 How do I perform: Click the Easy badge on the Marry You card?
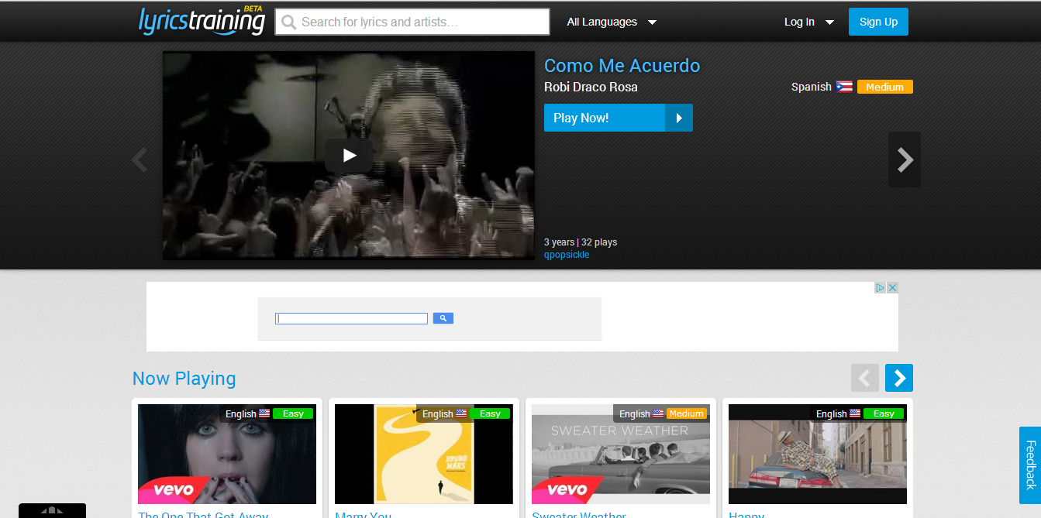click(x=490, y=413)
